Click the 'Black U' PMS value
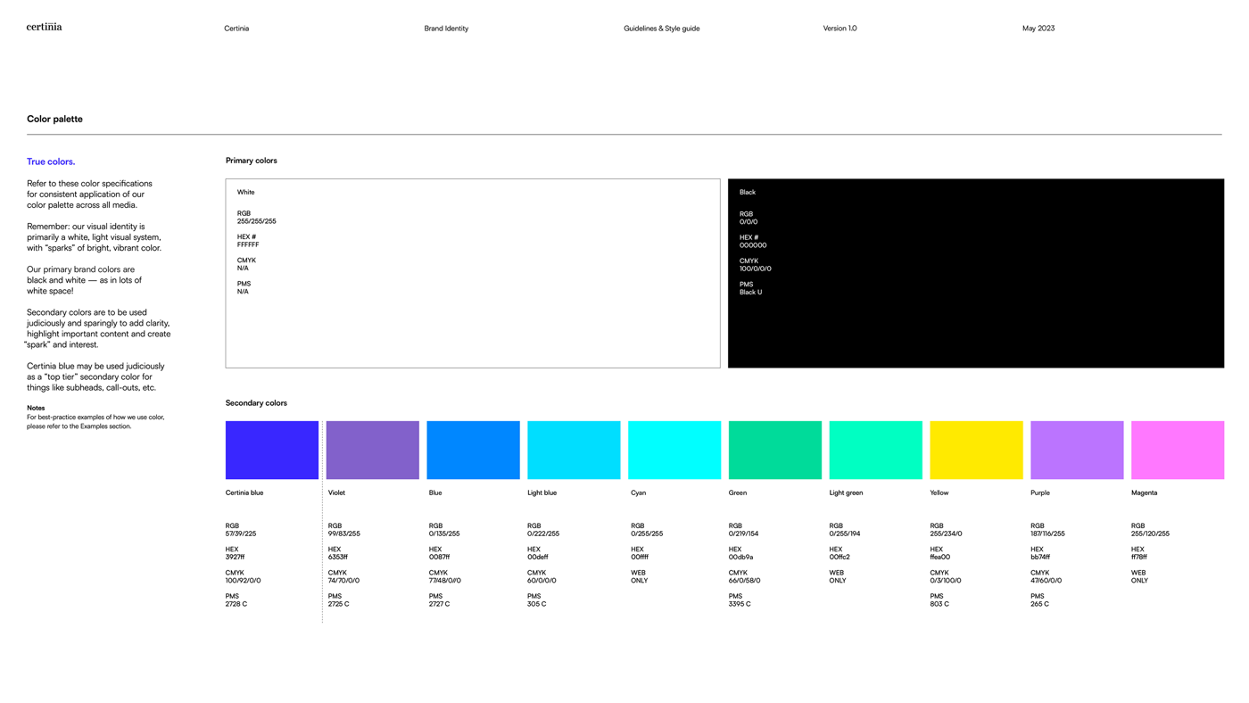 [x=750, y=292]
